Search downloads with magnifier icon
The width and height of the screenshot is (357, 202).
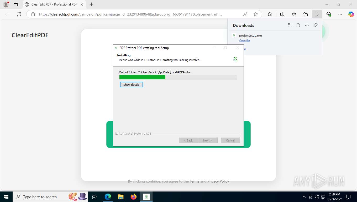point(298,25)
